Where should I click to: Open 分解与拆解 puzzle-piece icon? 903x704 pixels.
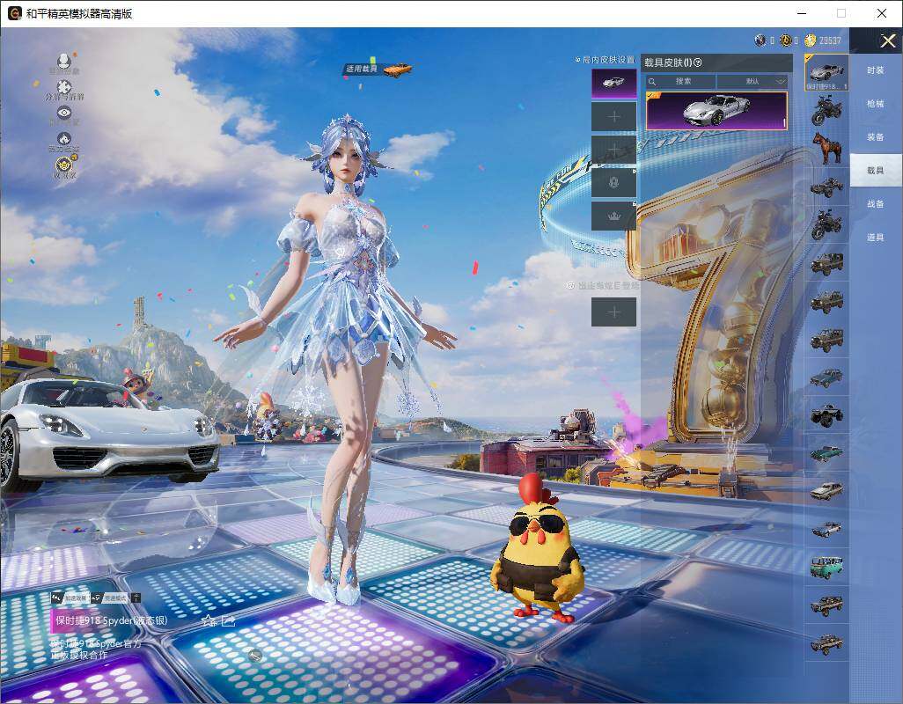pos(64,87)
